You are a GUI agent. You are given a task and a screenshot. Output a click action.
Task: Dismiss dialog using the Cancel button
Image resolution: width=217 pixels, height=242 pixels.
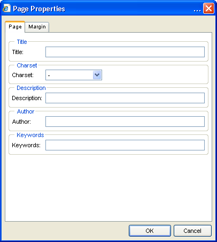coord(192,231)
